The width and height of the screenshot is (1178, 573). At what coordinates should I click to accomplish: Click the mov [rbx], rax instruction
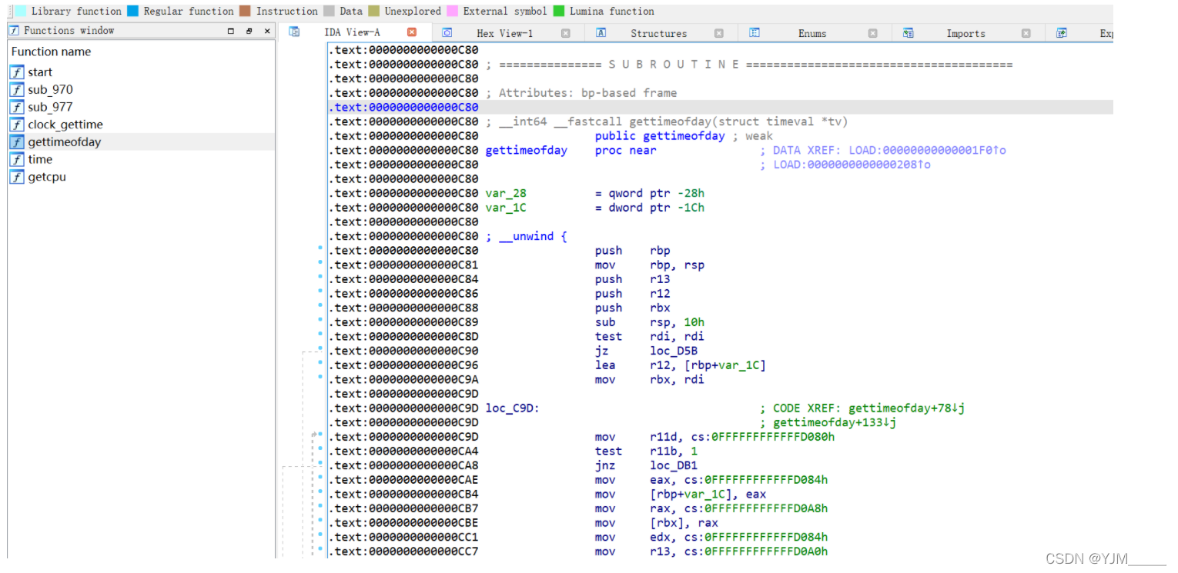point(657,523)
